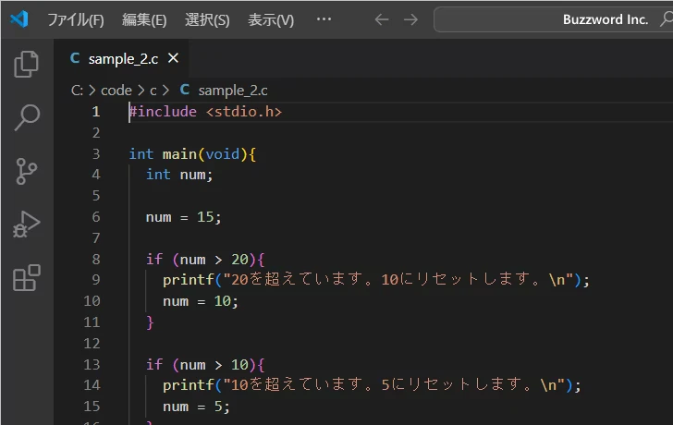Click the C file icon on sample_2.c tab
Screen dimensions: 673x425
coord(75,58)
